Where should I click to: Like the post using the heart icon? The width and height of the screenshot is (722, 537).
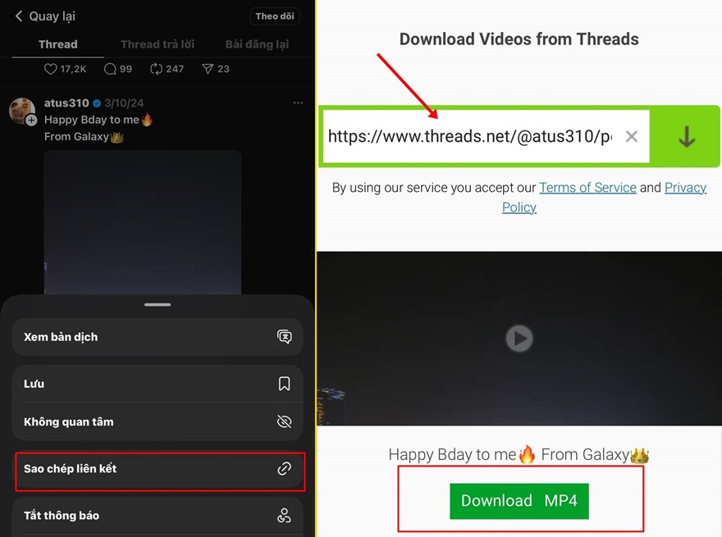click(x=51, y=69)
